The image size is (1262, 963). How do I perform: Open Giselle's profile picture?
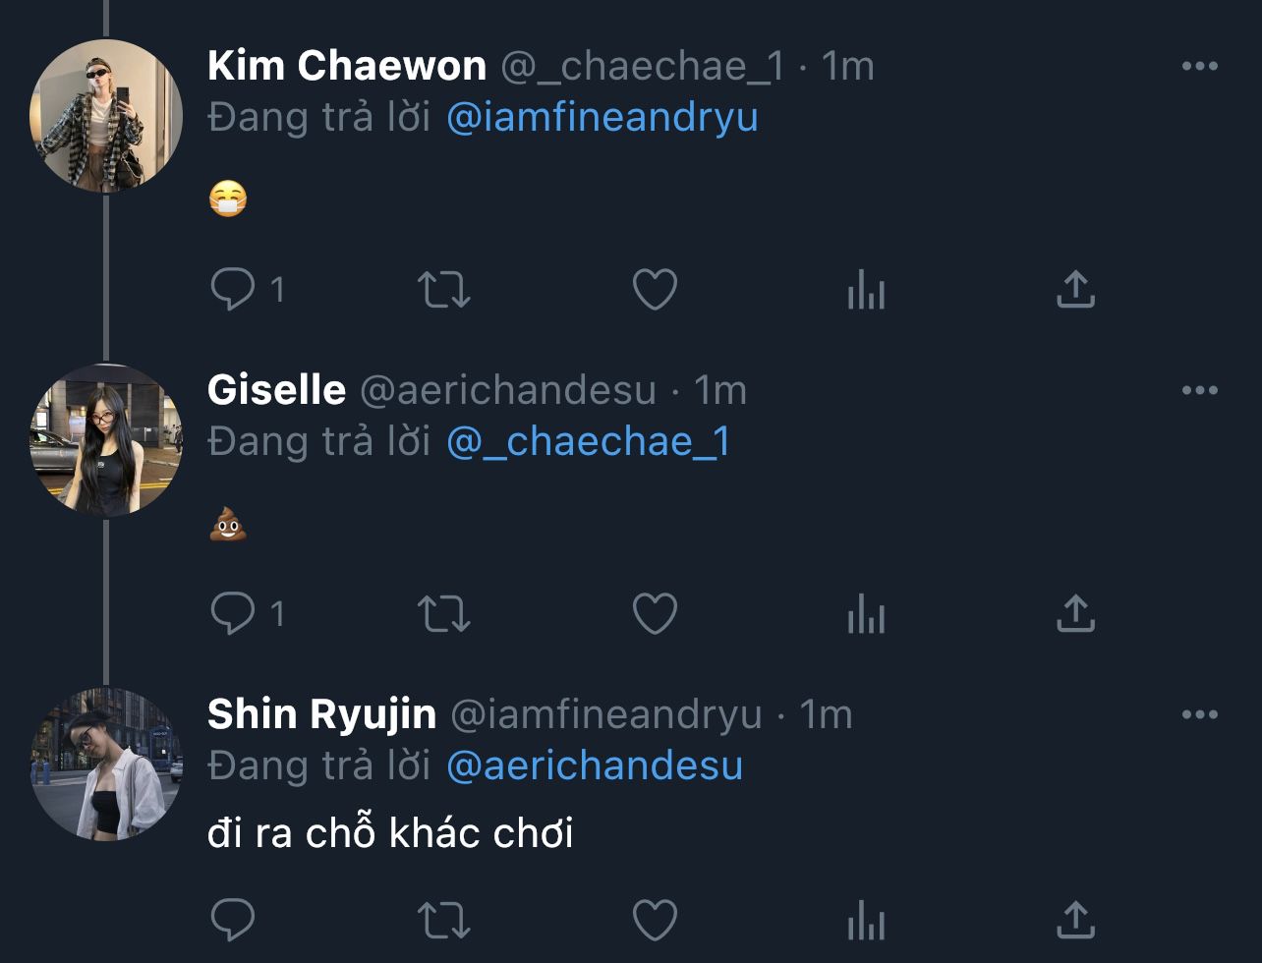coord(106,440)
